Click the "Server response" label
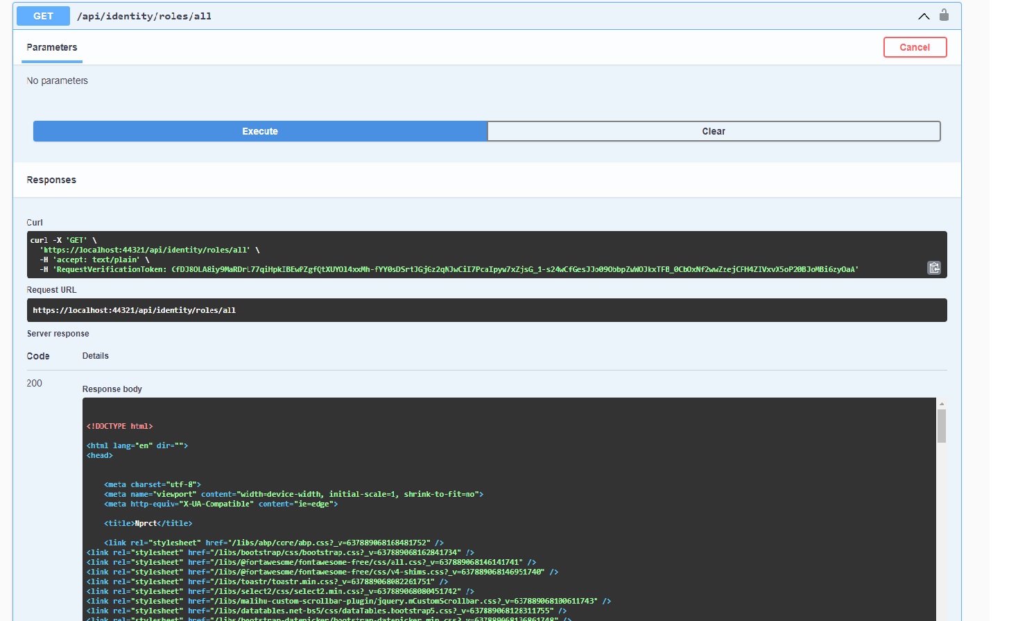Screen dimensions: 1027x621 [58, 334]
